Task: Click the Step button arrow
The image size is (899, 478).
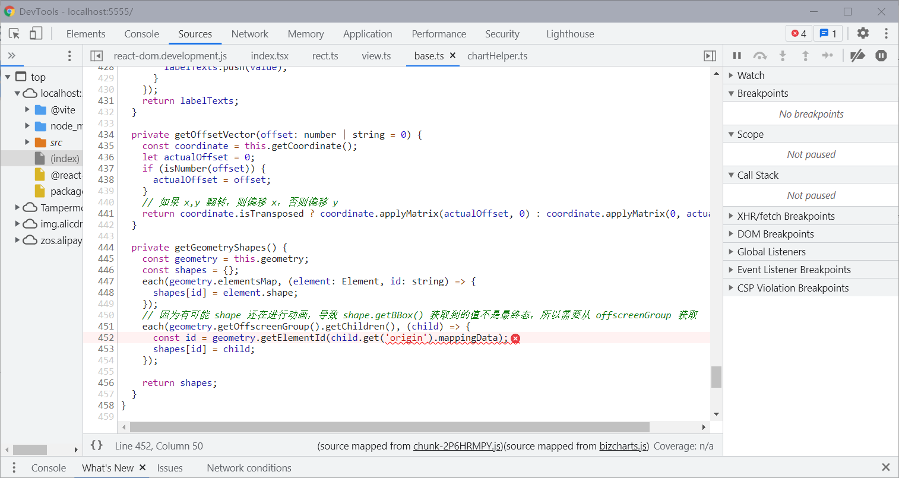Action: point(828,56)
